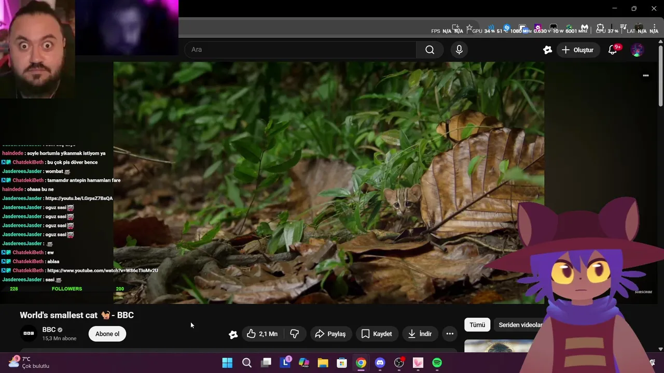The height and width of the screenshot is (373, 664).
Task: Open Microsoft Store from the taskbar
Action: coord(342,363)
